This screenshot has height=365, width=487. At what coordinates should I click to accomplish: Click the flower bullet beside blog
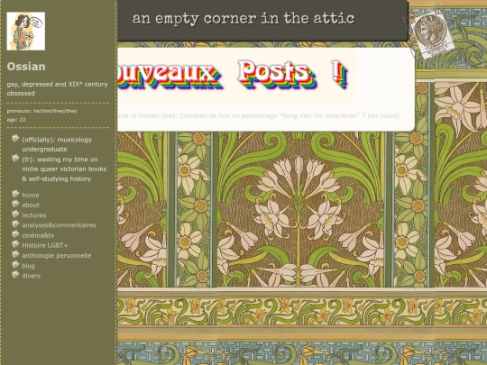(x=15, y=264)
